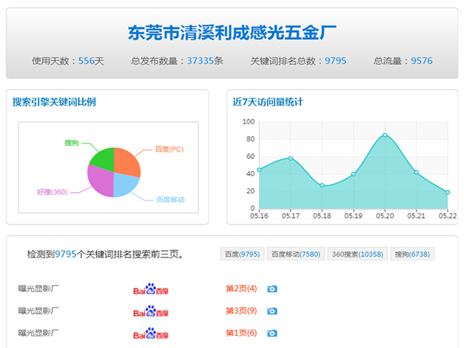The image size is (464, 348).
Task: Click keyword 曝光显影厂 in 第1页(6) row
Action: 38,333
